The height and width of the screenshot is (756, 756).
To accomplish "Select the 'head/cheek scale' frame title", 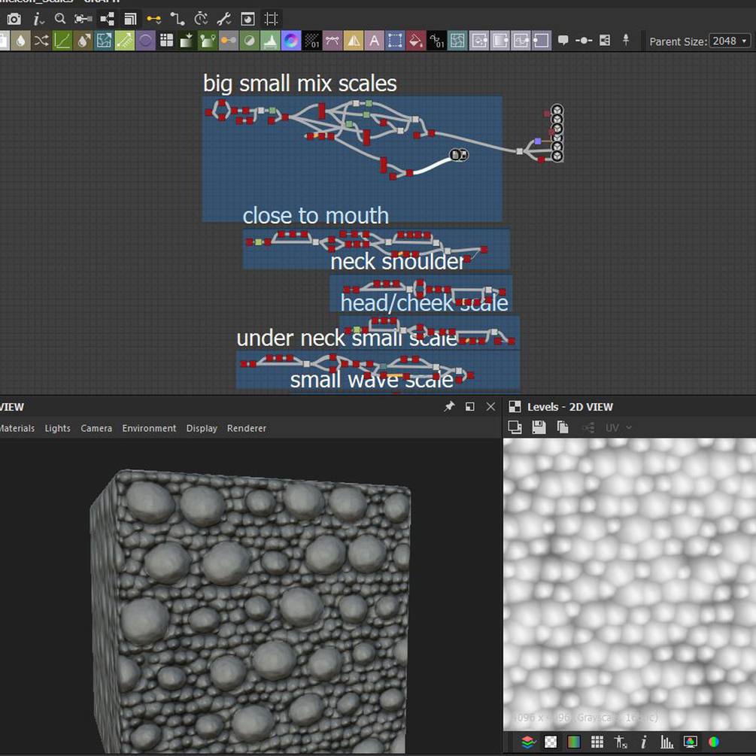I will point(424,303).
